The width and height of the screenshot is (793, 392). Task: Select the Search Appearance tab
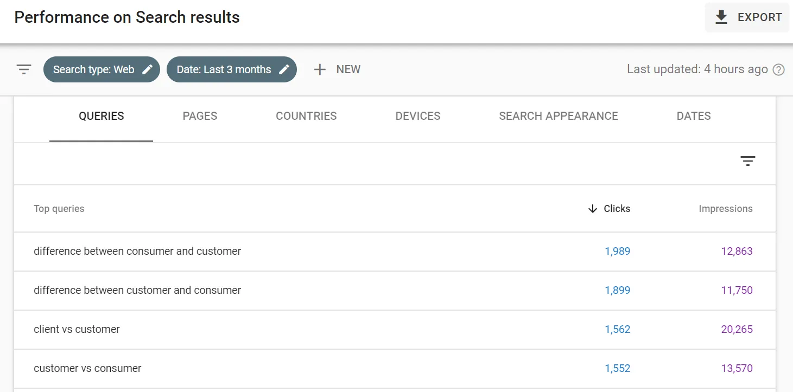pyautogui.click(x=559, y=116)
